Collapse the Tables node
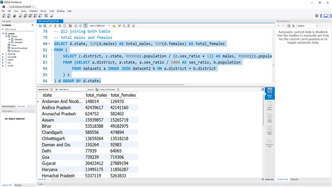 (6, 36)
